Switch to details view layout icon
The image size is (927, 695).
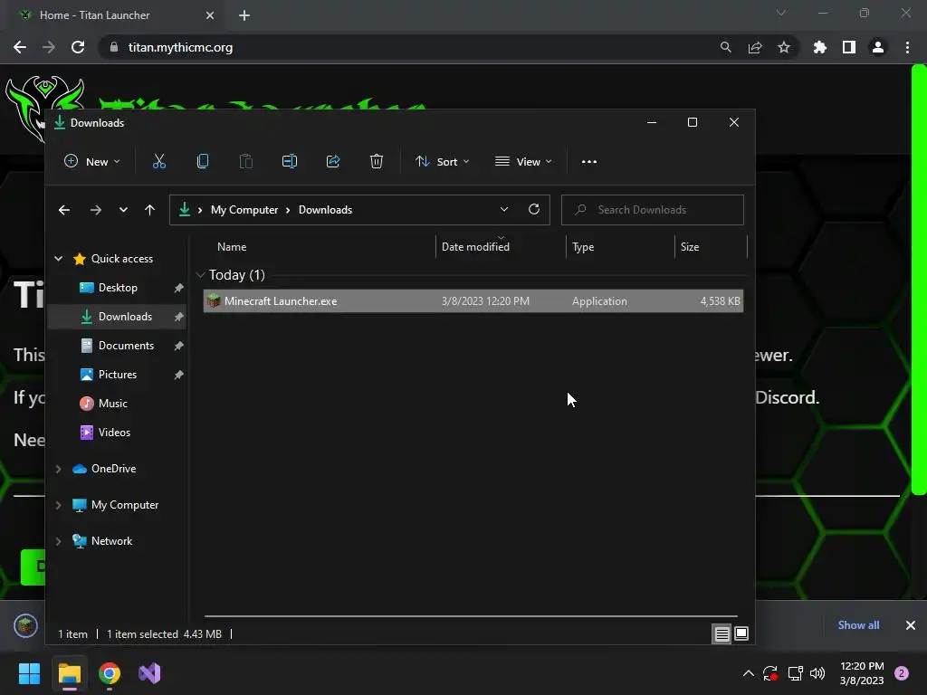(x=722, y=634)
